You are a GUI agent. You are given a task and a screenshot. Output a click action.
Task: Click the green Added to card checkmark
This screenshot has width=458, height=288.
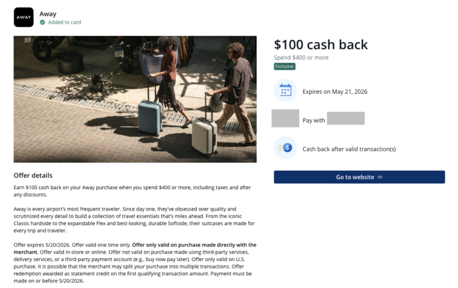coord(43,23)
